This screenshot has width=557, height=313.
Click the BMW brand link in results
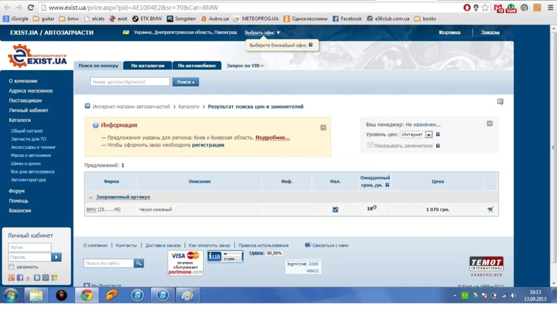click(x=92, y=209)
